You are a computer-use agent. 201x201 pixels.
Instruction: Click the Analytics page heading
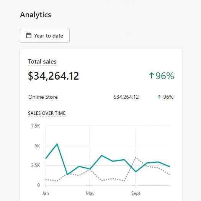tap(36, 15)
